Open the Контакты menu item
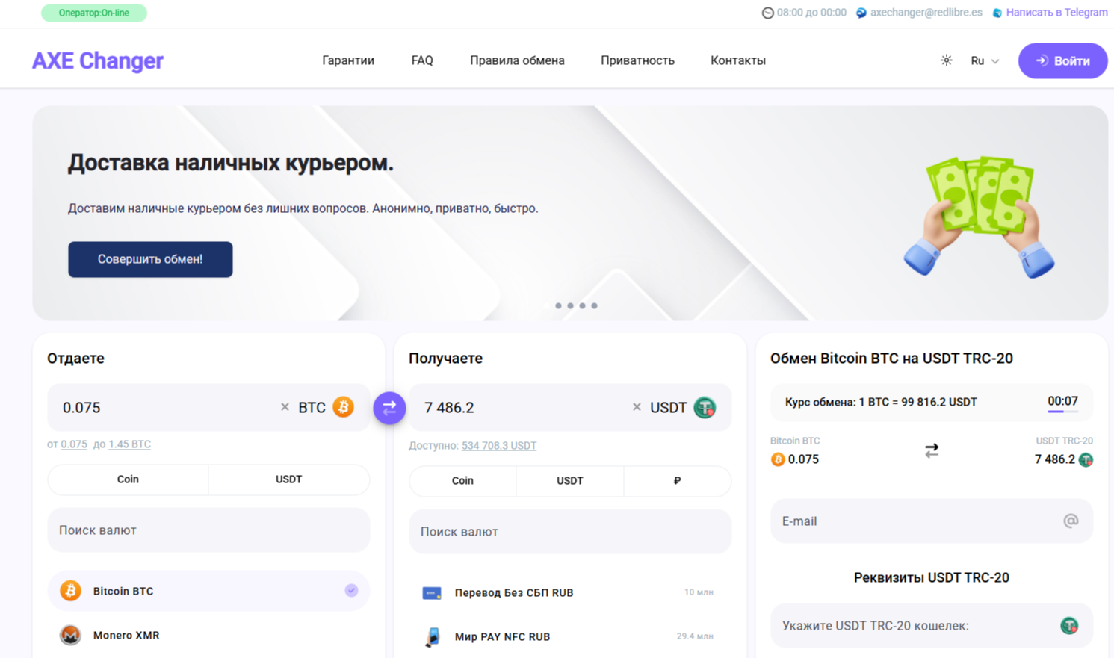This screenshot has height=658, width=1114. click(738, 60)
